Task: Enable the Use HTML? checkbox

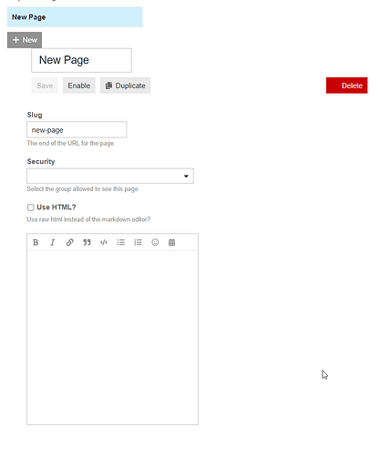Action: point(30,207)
